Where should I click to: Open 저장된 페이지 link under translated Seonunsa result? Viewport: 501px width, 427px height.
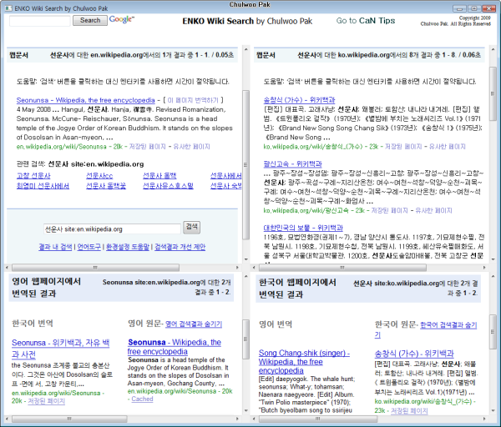click(46, 401)
